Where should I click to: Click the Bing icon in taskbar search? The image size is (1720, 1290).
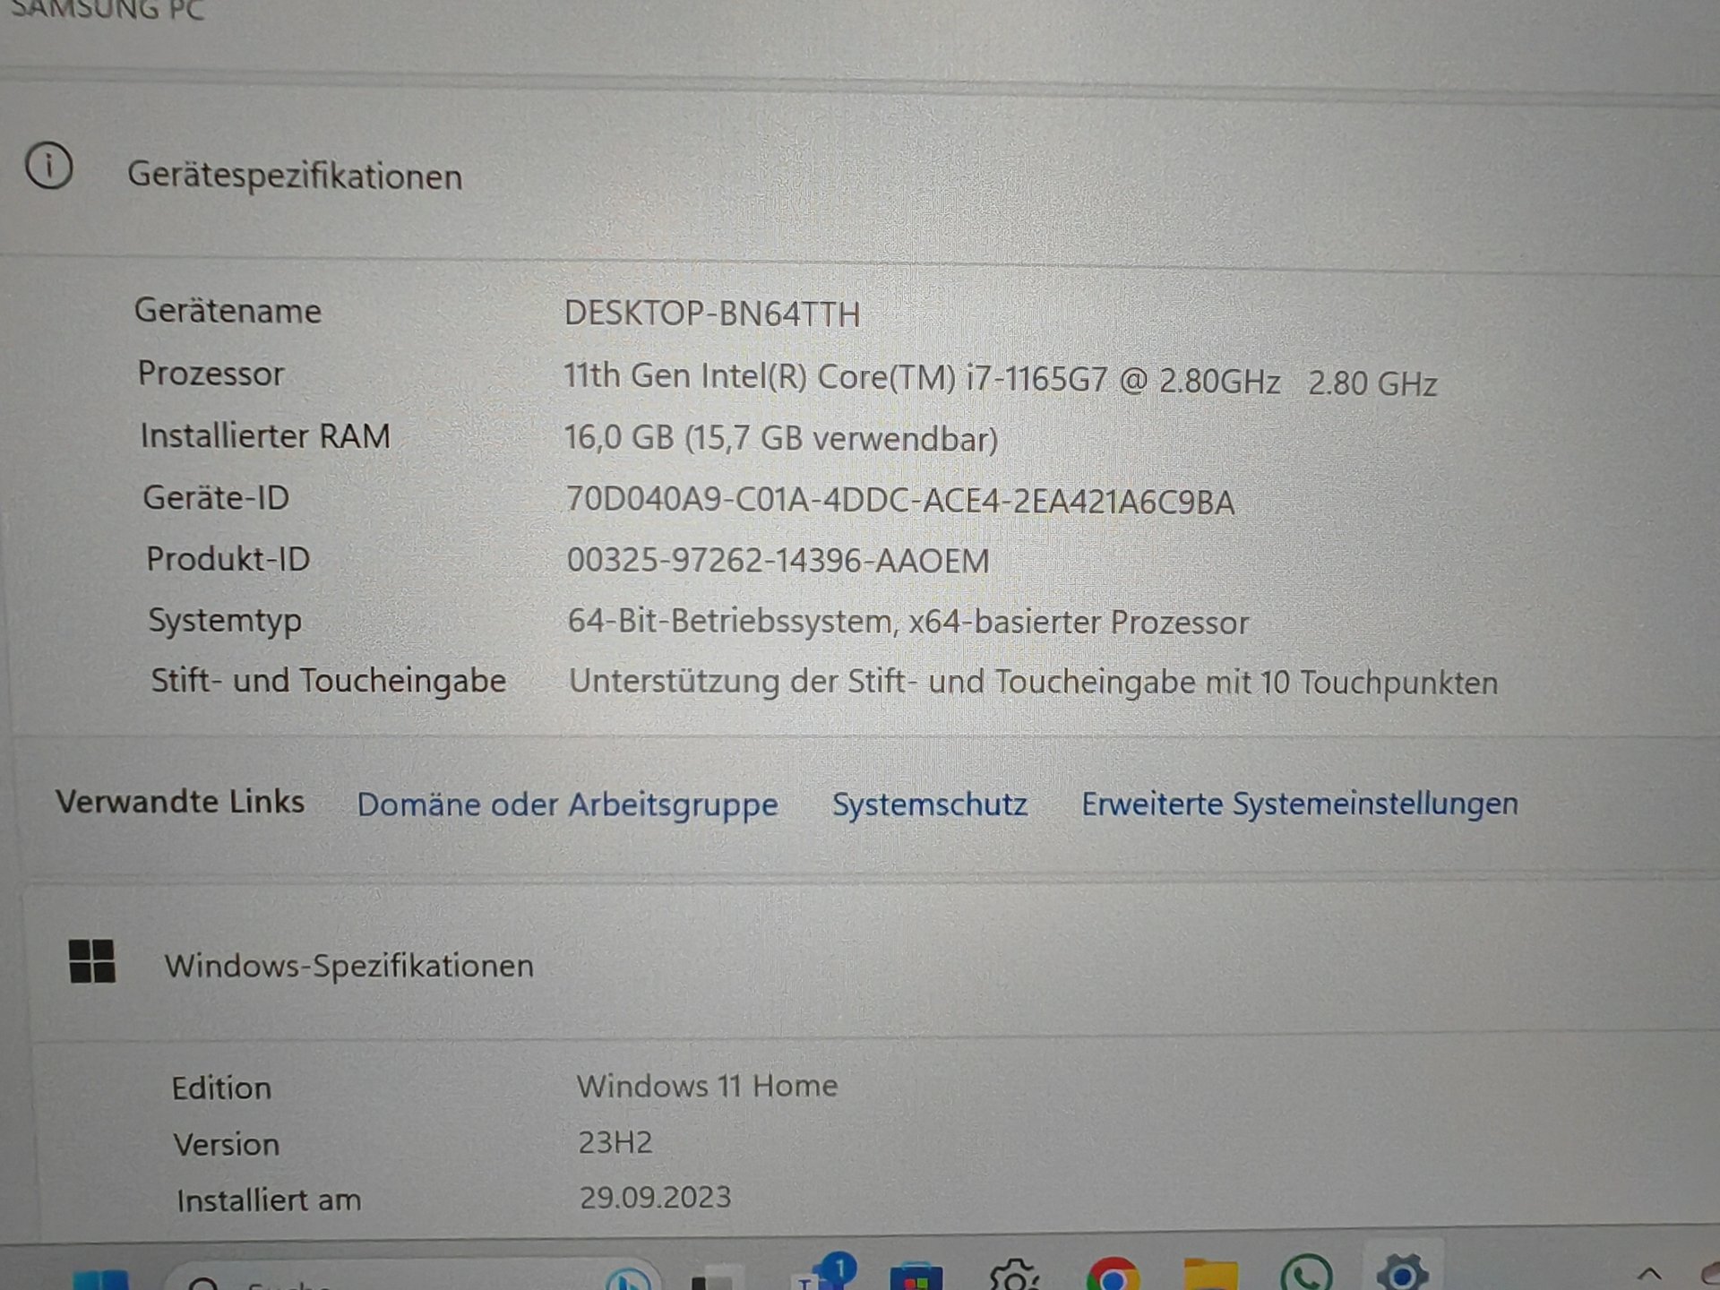click(629, 1279)
